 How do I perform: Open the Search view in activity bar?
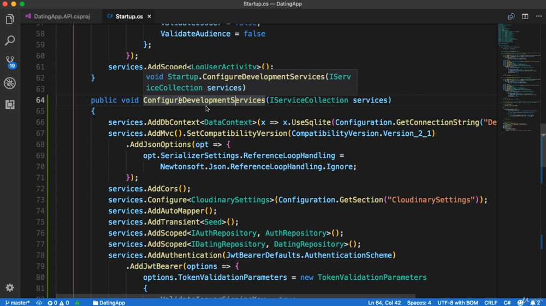coord(10,40)
